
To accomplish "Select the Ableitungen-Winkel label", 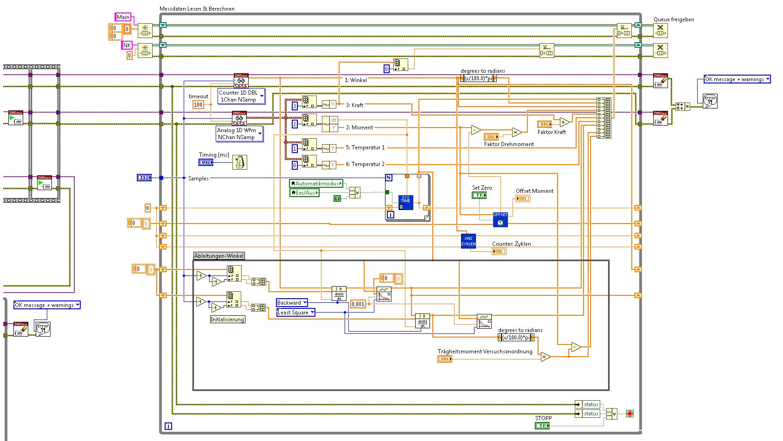I will click(219, 256).
